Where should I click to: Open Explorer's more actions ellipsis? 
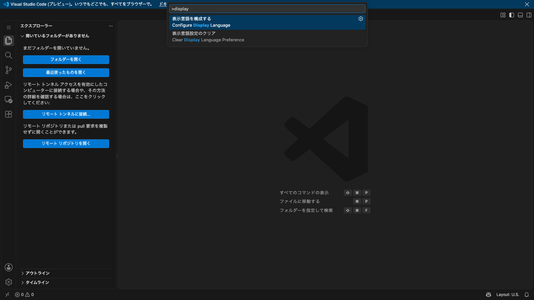click(x=111, y=26)
